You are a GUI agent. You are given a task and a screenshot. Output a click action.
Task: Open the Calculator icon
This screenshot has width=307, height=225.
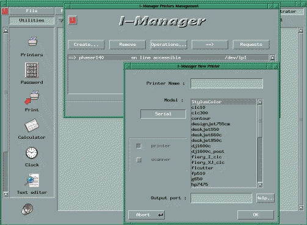32,125
